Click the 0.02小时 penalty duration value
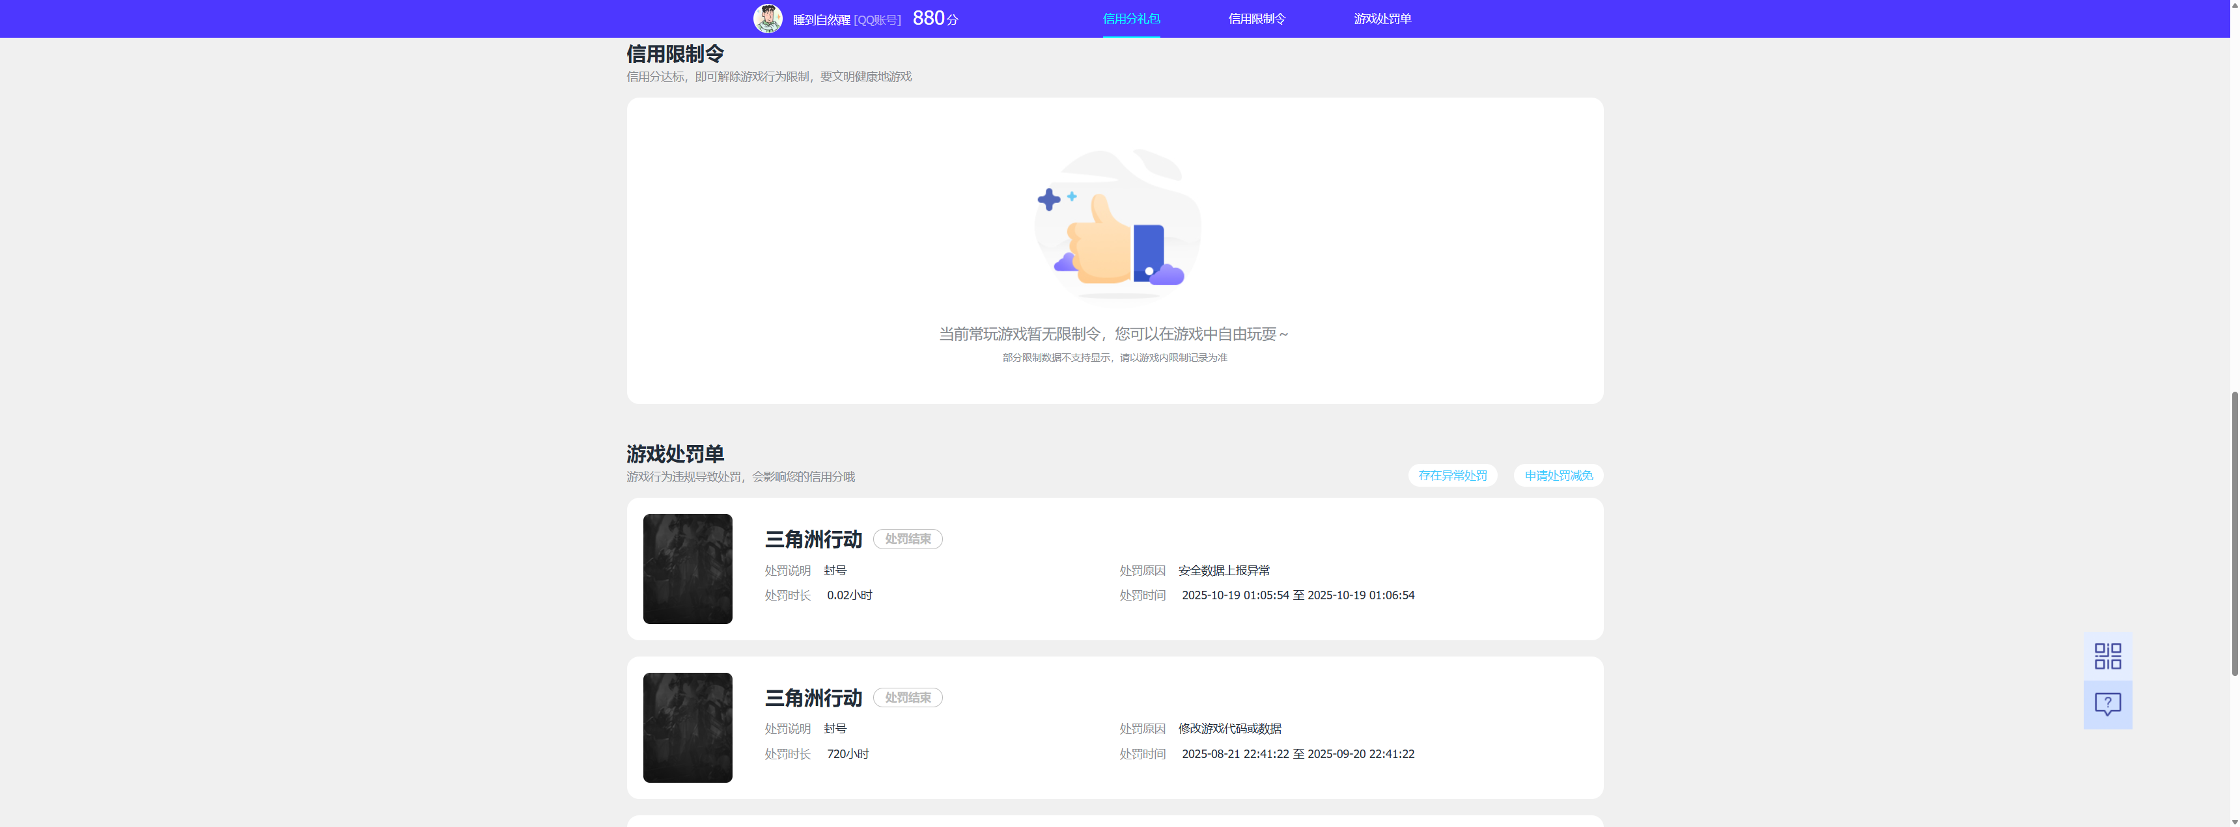Image resolution: width=2240 pixels, height=827 pixels. coord(848,595)
